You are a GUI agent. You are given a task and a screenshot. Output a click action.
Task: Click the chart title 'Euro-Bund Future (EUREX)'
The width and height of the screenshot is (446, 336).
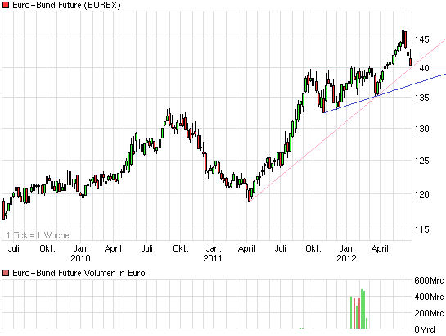click(67, 5)
